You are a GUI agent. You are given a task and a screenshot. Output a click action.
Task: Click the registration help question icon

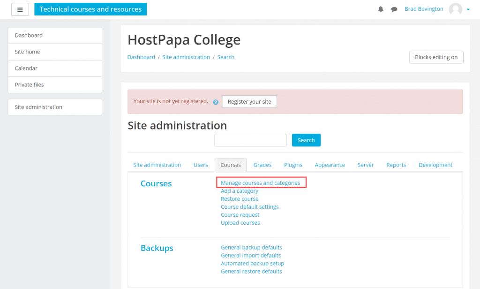(x=216, y=102)
